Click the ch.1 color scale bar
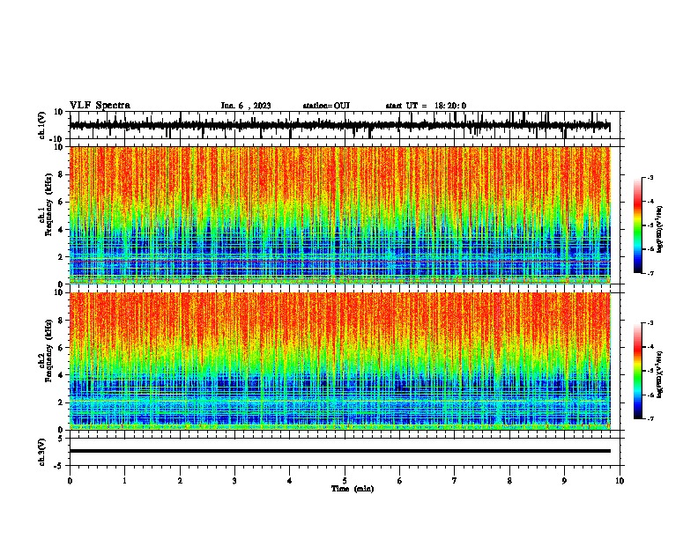Viewport: 698px width, 539px height. point(637,225)
